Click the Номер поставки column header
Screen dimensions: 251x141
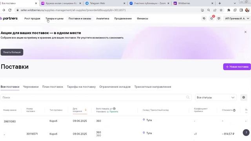click(31, 110)
